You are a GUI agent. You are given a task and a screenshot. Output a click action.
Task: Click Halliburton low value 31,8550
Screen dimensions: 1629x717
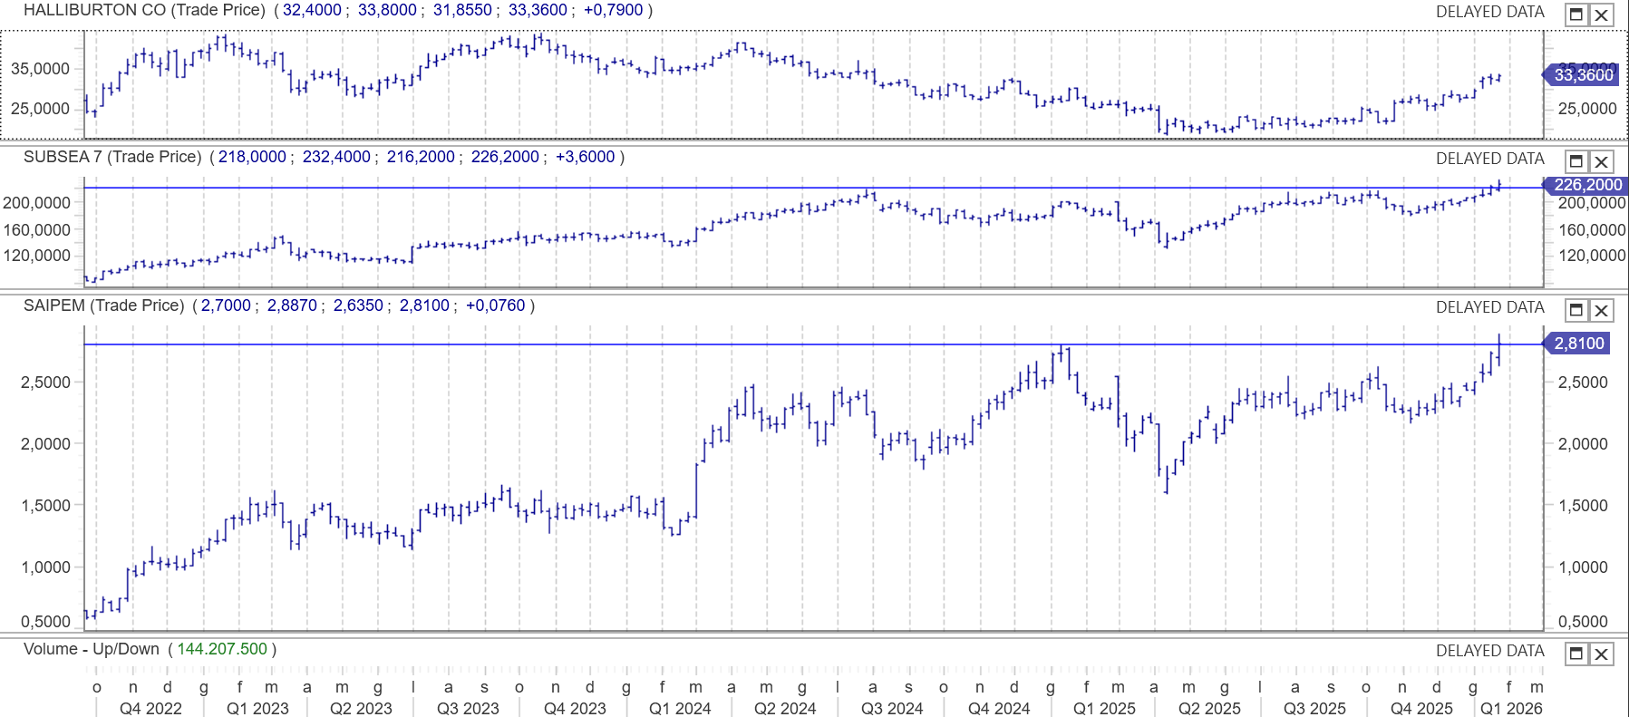(x=462, y=10)
